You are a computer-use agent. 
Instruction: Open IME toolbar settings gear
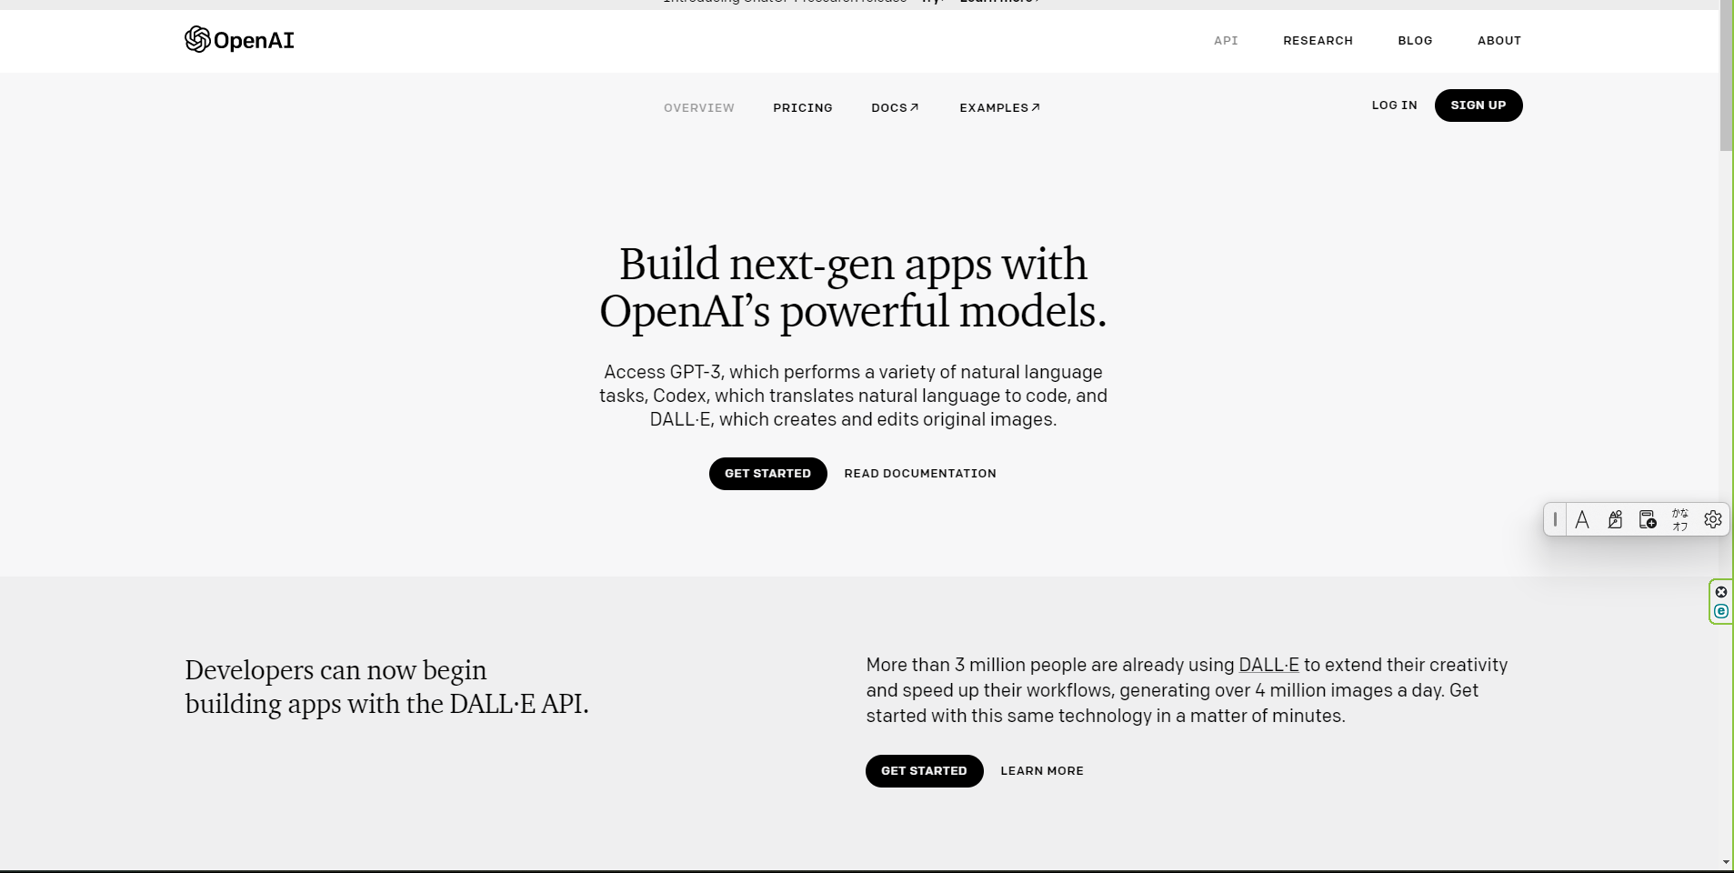pos(1713,520)
